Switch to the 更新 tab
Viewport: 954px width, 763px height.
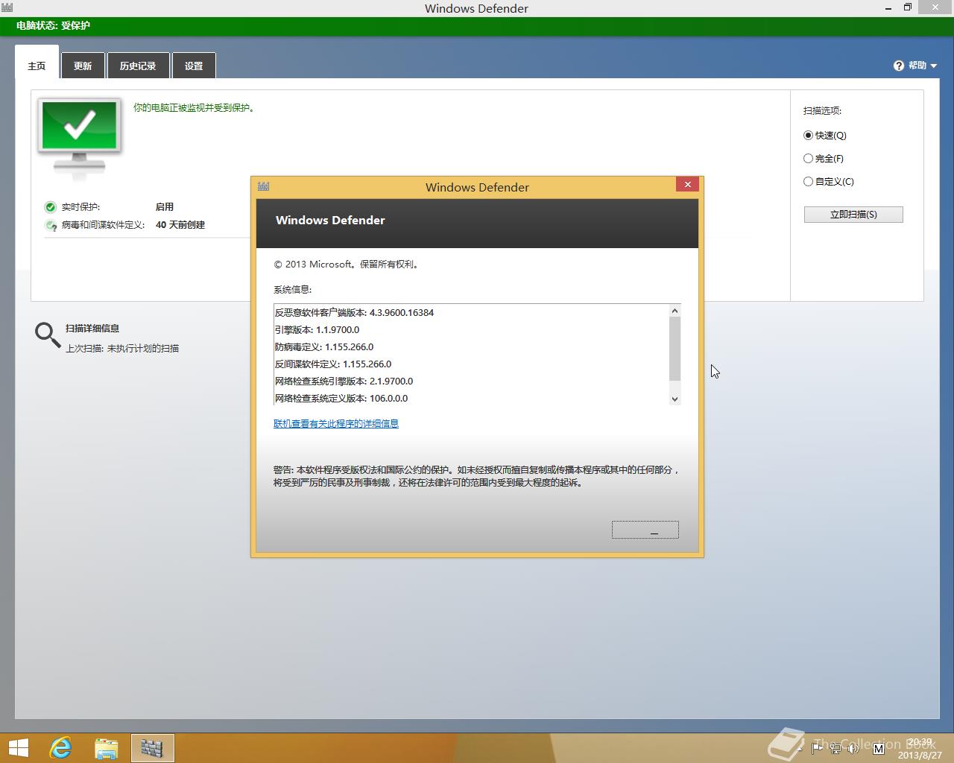(83, 66)
